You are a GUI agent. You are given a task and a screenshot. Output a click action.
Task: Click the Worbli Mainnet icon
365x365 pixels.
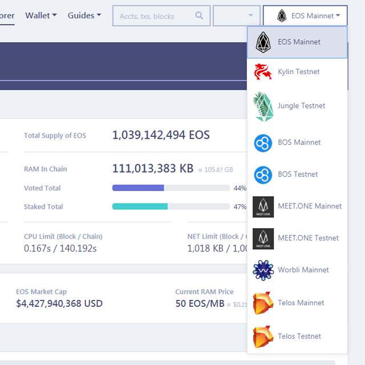(263, 270)
